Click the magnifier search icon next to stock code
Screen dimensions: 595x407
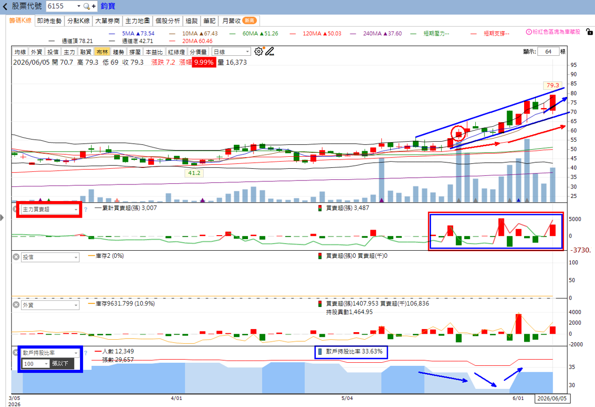pyautogui.click(x=87, y=7)
